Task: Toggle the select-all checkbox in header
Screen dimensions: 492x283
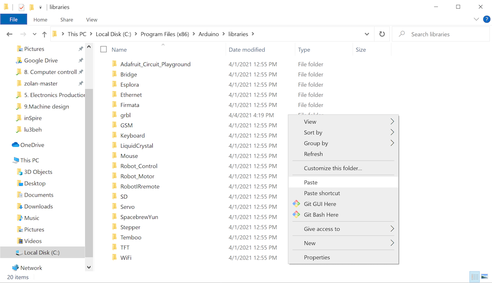Action: [x=104, y=49]
